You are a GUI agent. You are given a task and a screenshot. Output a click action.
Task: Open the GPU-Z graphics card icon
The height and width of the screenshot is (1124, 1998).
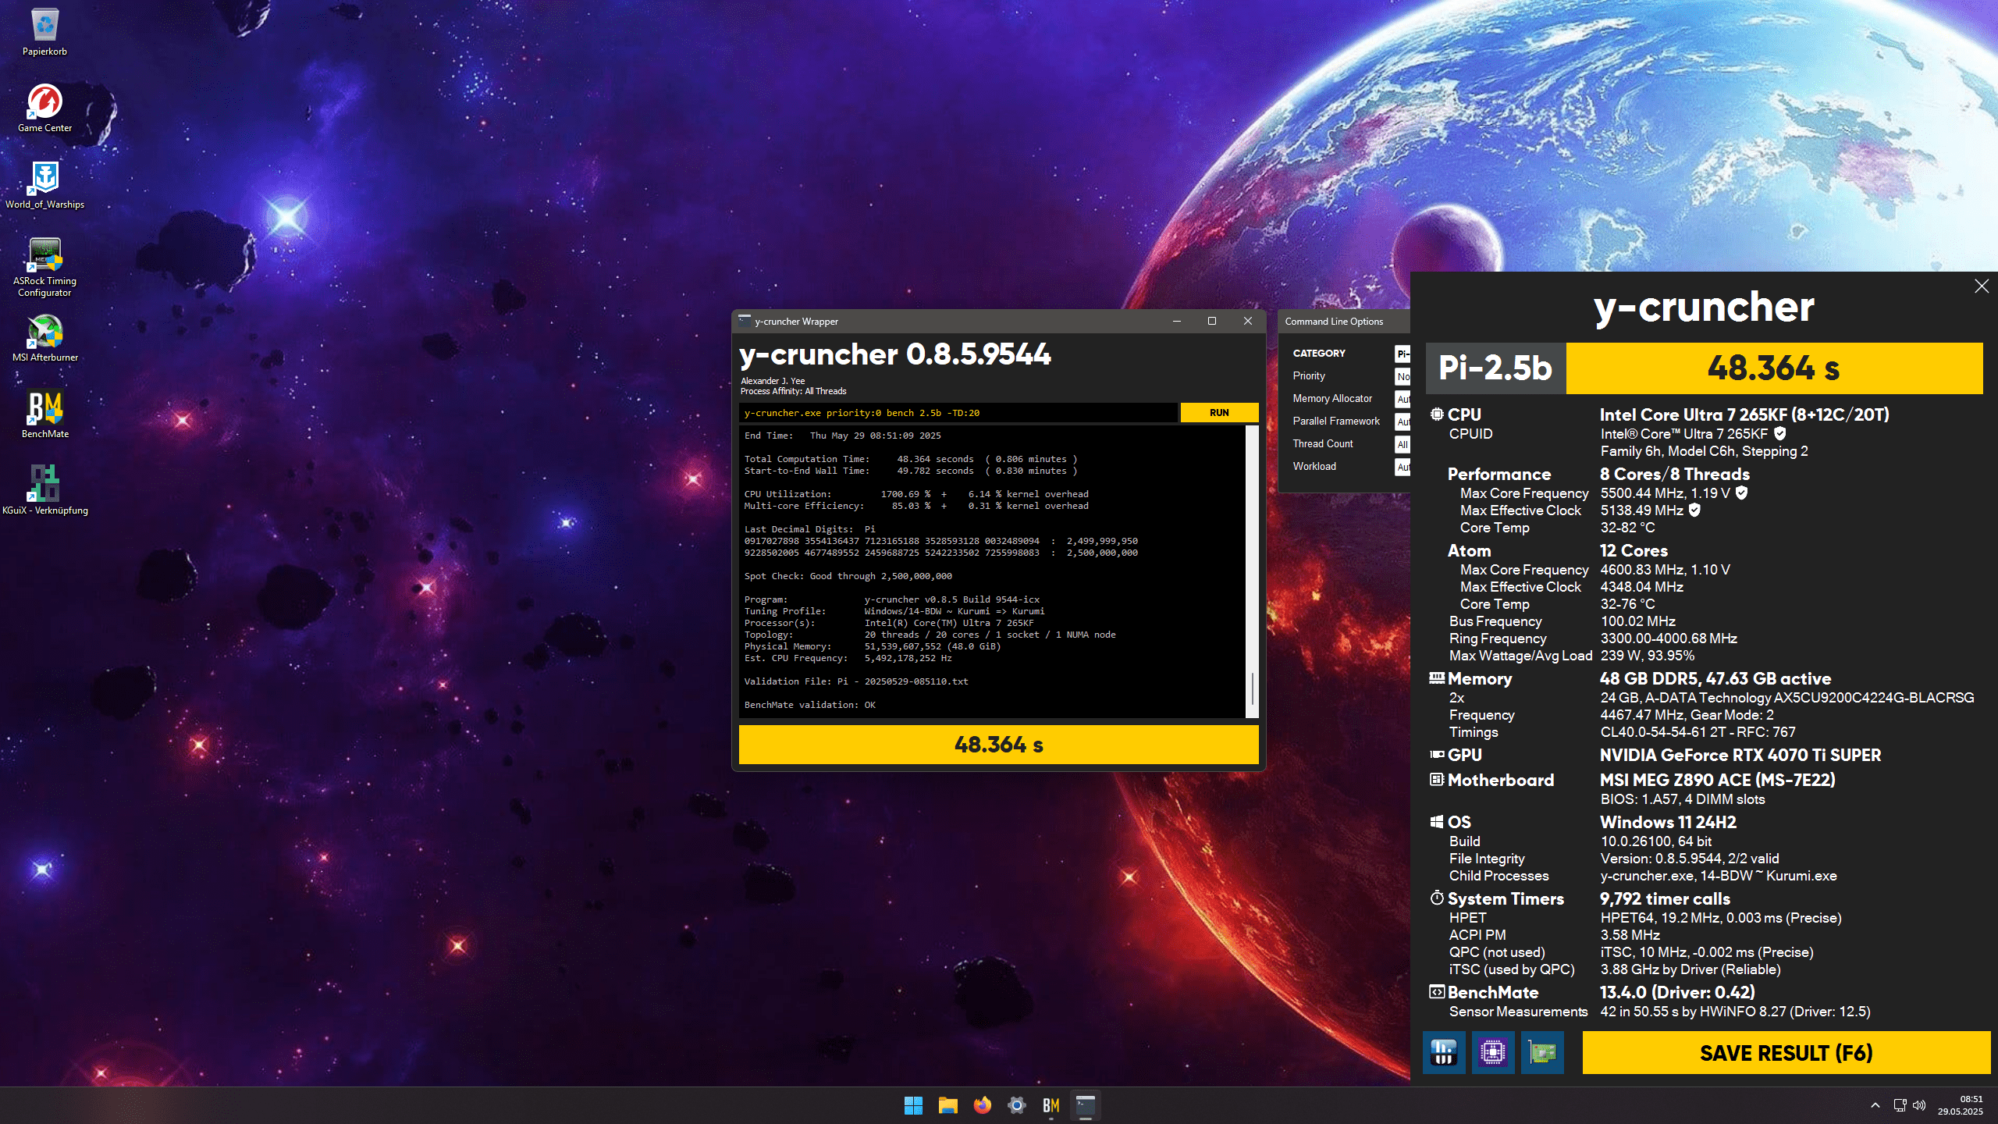pyautogui.click(x=1541, y=1052)
